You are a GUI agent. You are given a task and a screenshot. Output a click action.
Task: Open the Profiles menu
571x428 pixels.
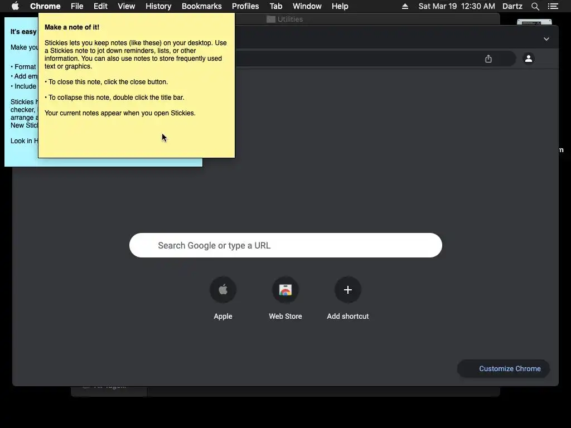245,6
